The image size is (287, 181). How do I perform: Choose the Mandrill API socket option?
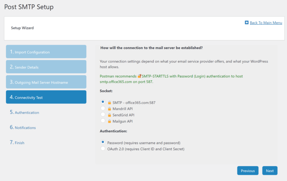[x=103, y=109]
